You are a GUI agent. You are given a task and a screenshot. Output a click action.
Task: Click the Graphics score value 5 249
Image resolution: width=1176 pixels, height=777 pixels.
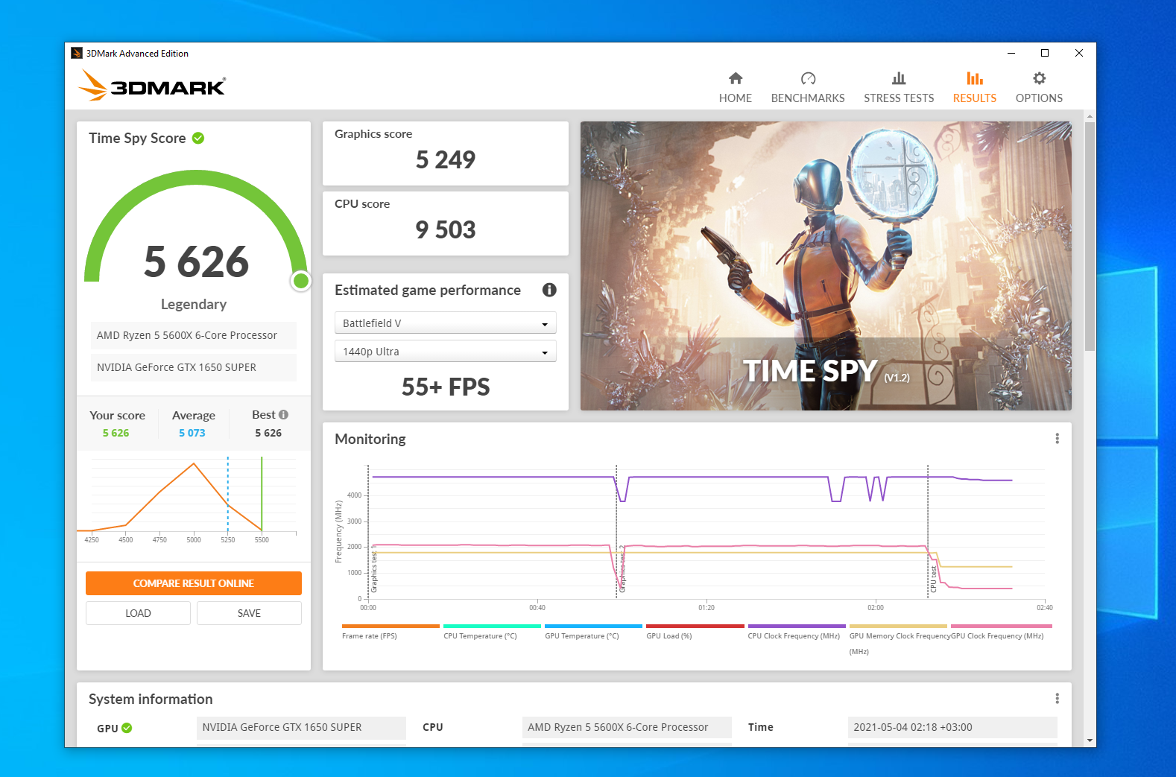[446, 159]
